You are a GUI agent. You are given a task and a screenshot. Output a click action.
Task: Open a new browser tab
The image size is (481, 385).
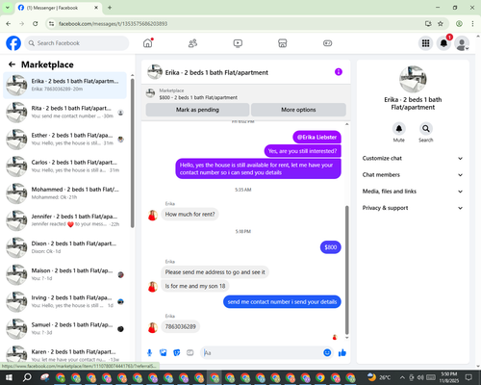click(110, 8)
